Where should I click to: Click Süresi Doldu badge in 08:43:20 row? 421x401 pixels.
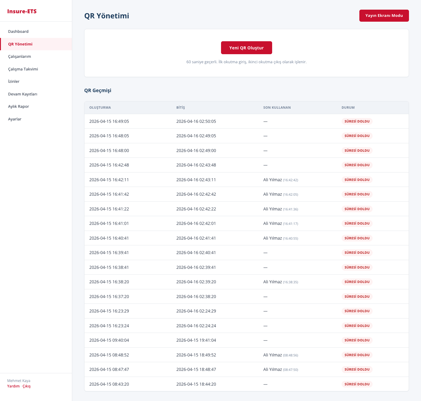pyautogui.click(x=357, y=384)
